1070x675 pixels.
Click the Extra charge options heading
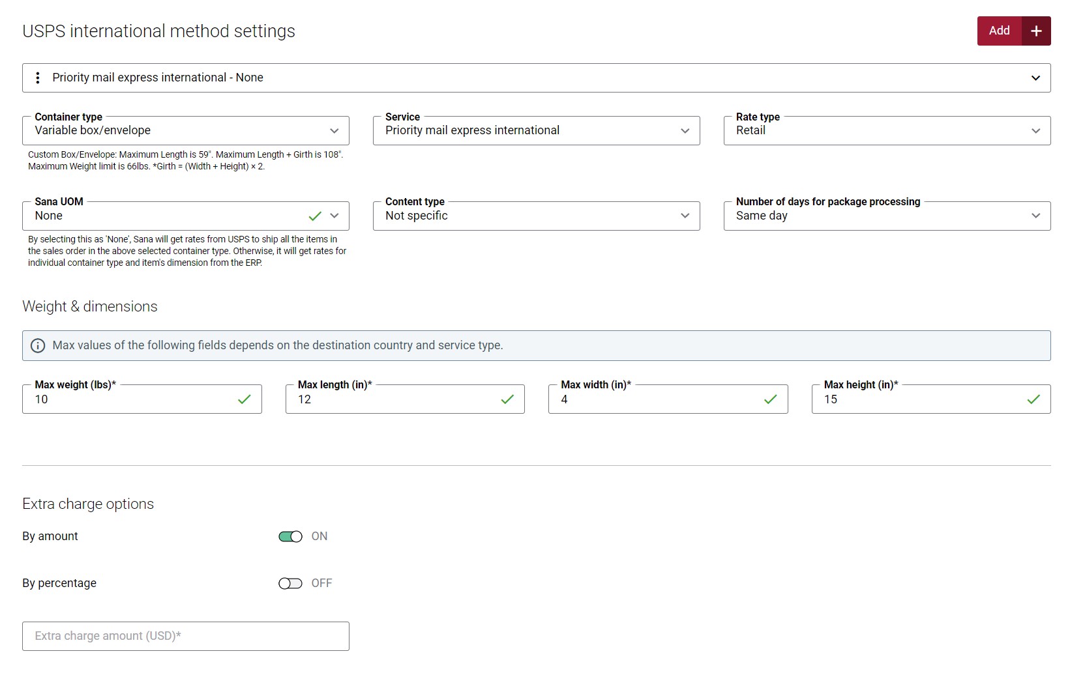point(88,504)
